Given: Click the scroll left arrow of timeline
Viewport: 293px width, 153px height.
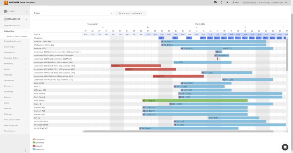Looking at the screenshot, I should 83,132.
